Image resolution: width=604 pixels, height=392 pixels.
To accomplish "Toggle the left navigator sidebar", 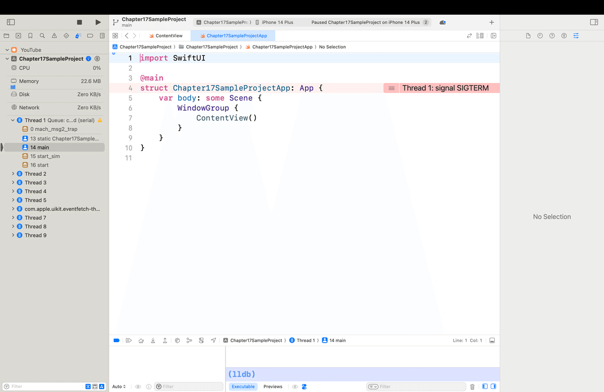I will pos(11,23).
